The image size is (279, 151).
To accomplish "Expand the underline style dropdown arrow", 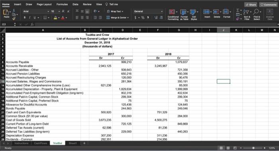I will (38, 18).
